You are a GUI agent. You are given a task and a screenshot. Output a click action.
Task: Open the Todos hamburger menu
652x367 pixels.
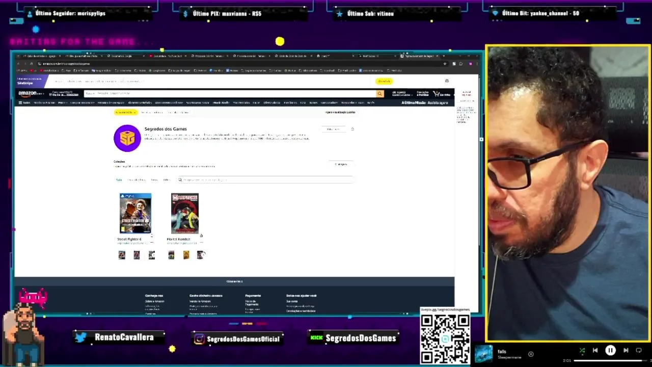tap(24, 102)
